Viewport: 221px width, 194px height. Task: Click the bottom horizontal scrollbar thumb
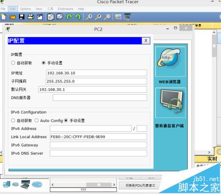[x=99, y=185]
